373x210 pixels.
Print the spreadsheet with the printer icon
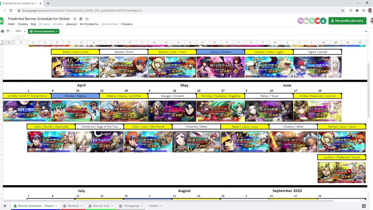coord(3,31)
